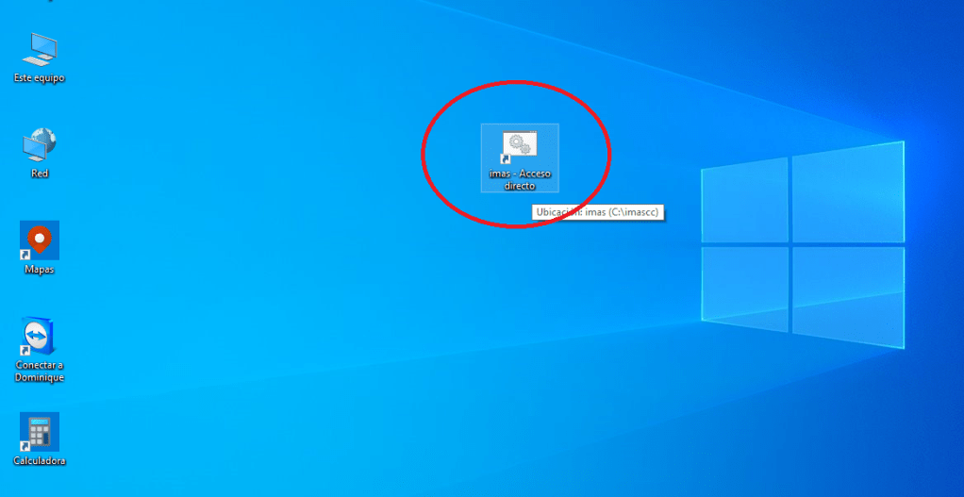Click the "Calculadora" text label
Screen dimensions: 964x497
pyautogui.click(x=40, y=461)
